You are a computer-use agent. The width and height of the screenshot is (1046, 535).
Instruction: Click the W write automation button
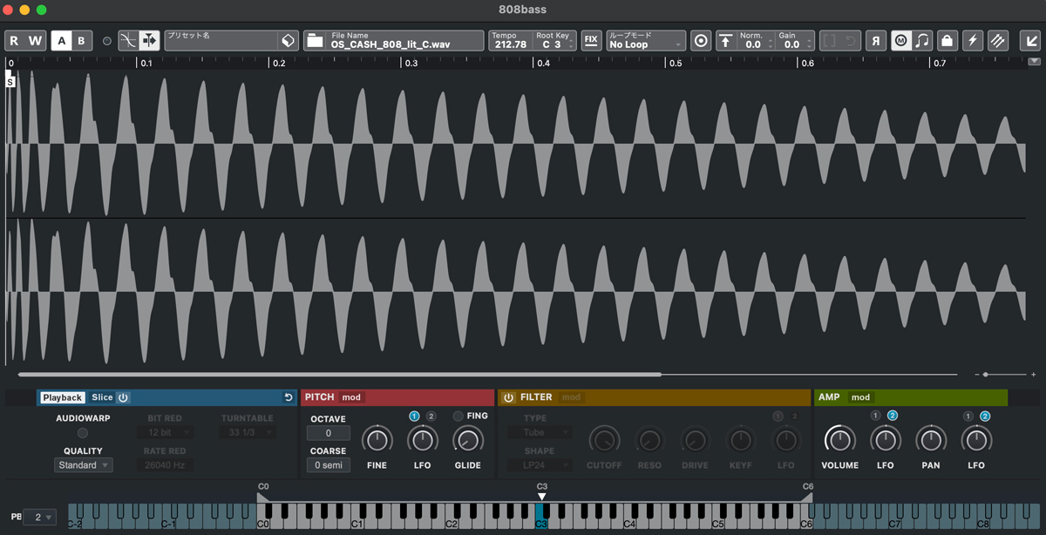pyautogui.click(x=35, y=41)
